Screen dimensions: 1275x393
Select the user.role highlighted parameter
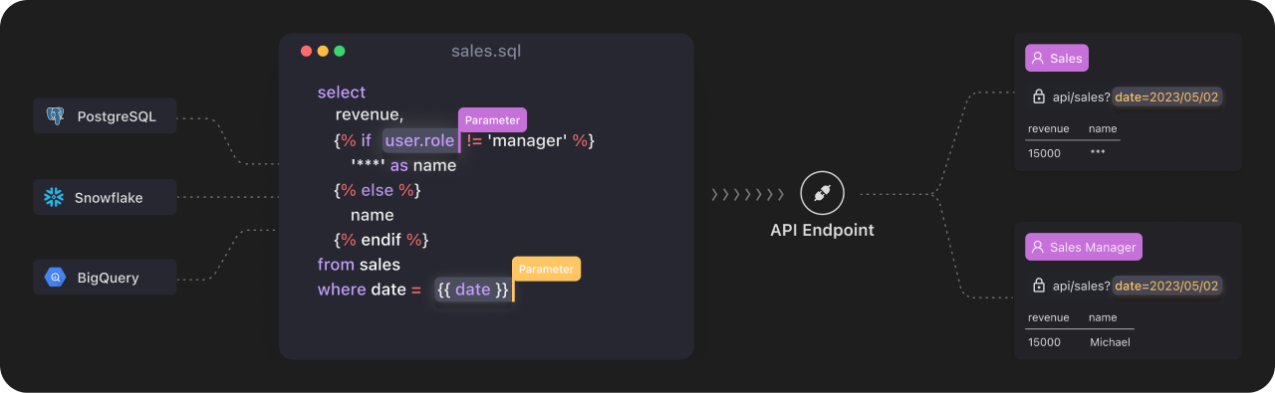pyautogui.click(x=419, y=141)
